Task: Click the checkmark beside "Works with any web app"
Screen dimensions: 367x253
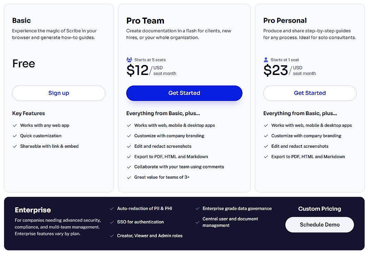Action: point(14,125)
